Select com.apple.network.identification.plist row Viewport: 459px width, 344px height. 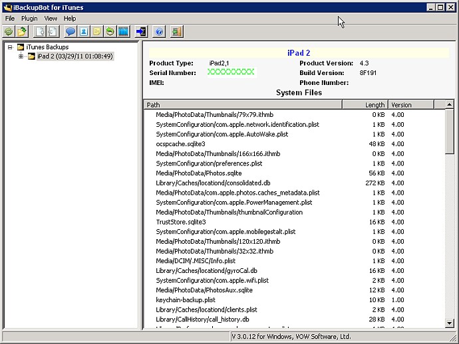pyautogui.click(x=294, y=124)
